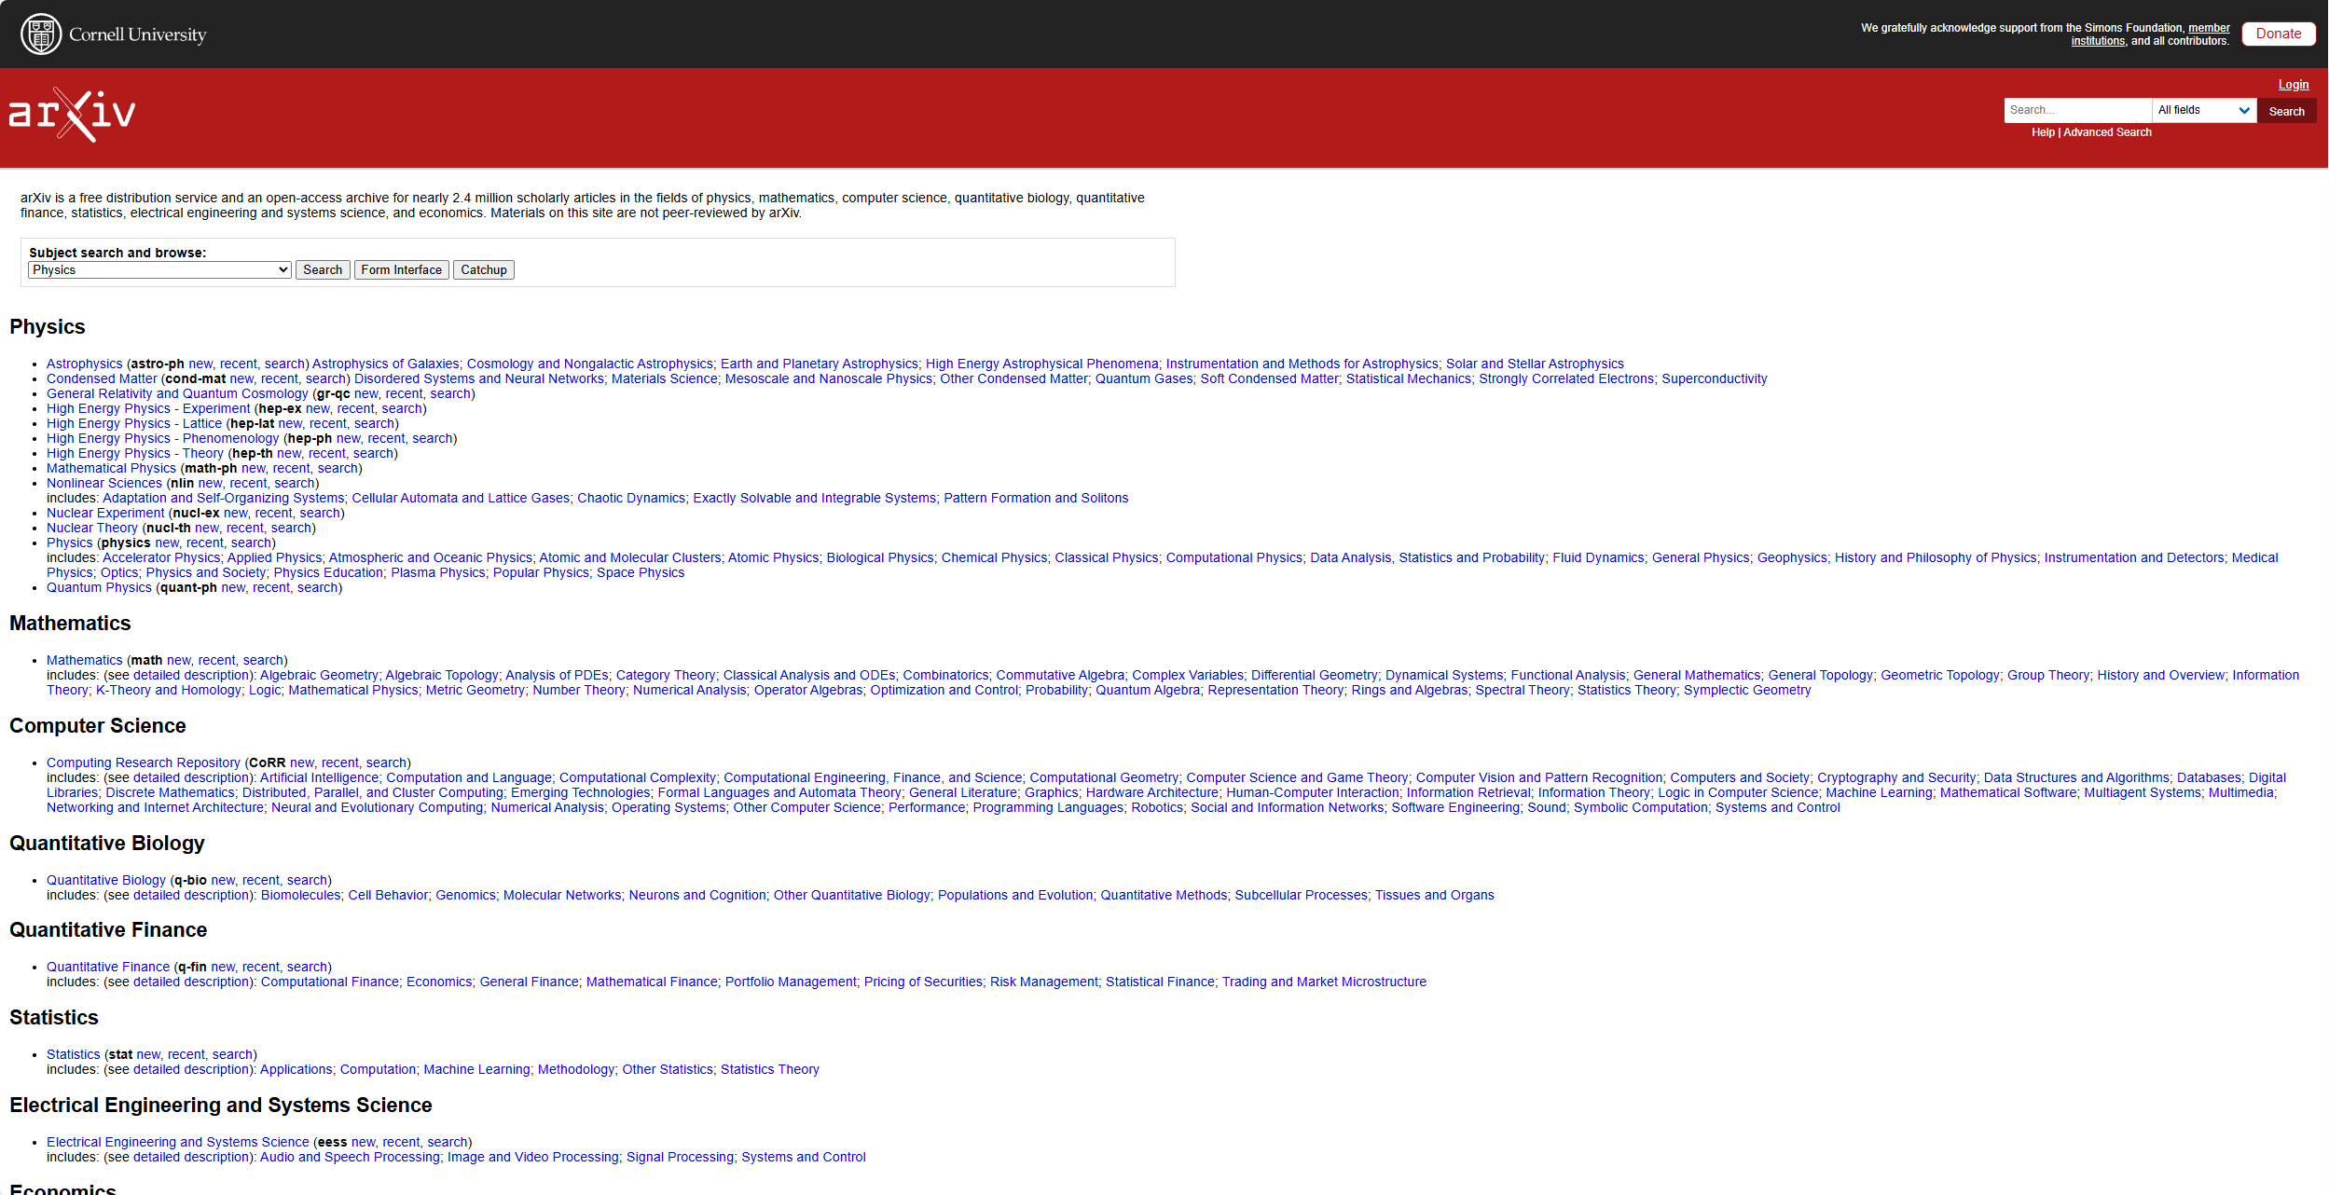Open the Signal Processing link
Image resolution: width=2329 pixels, height=1195 pixels.
point(680,1158)
